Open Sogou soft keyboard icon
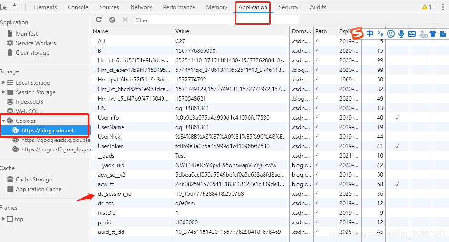This screenshot has height=242, width=449. pyautogui.click(x=412, y=34)
